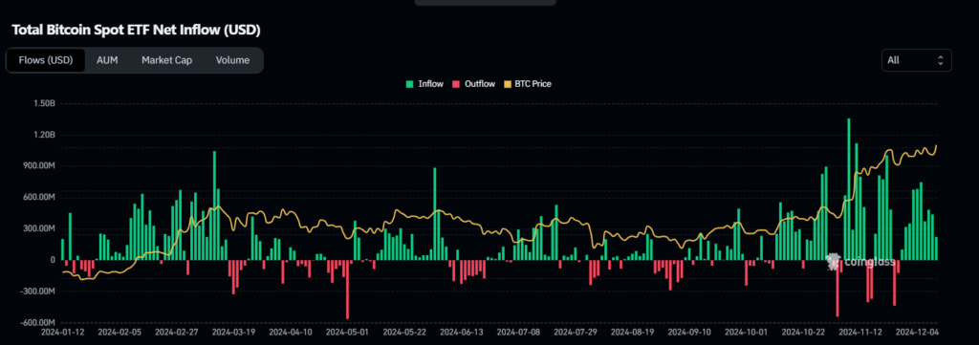Toggle the BTC Price legend series
Screen dimensions: 979x345
(528, 83)
